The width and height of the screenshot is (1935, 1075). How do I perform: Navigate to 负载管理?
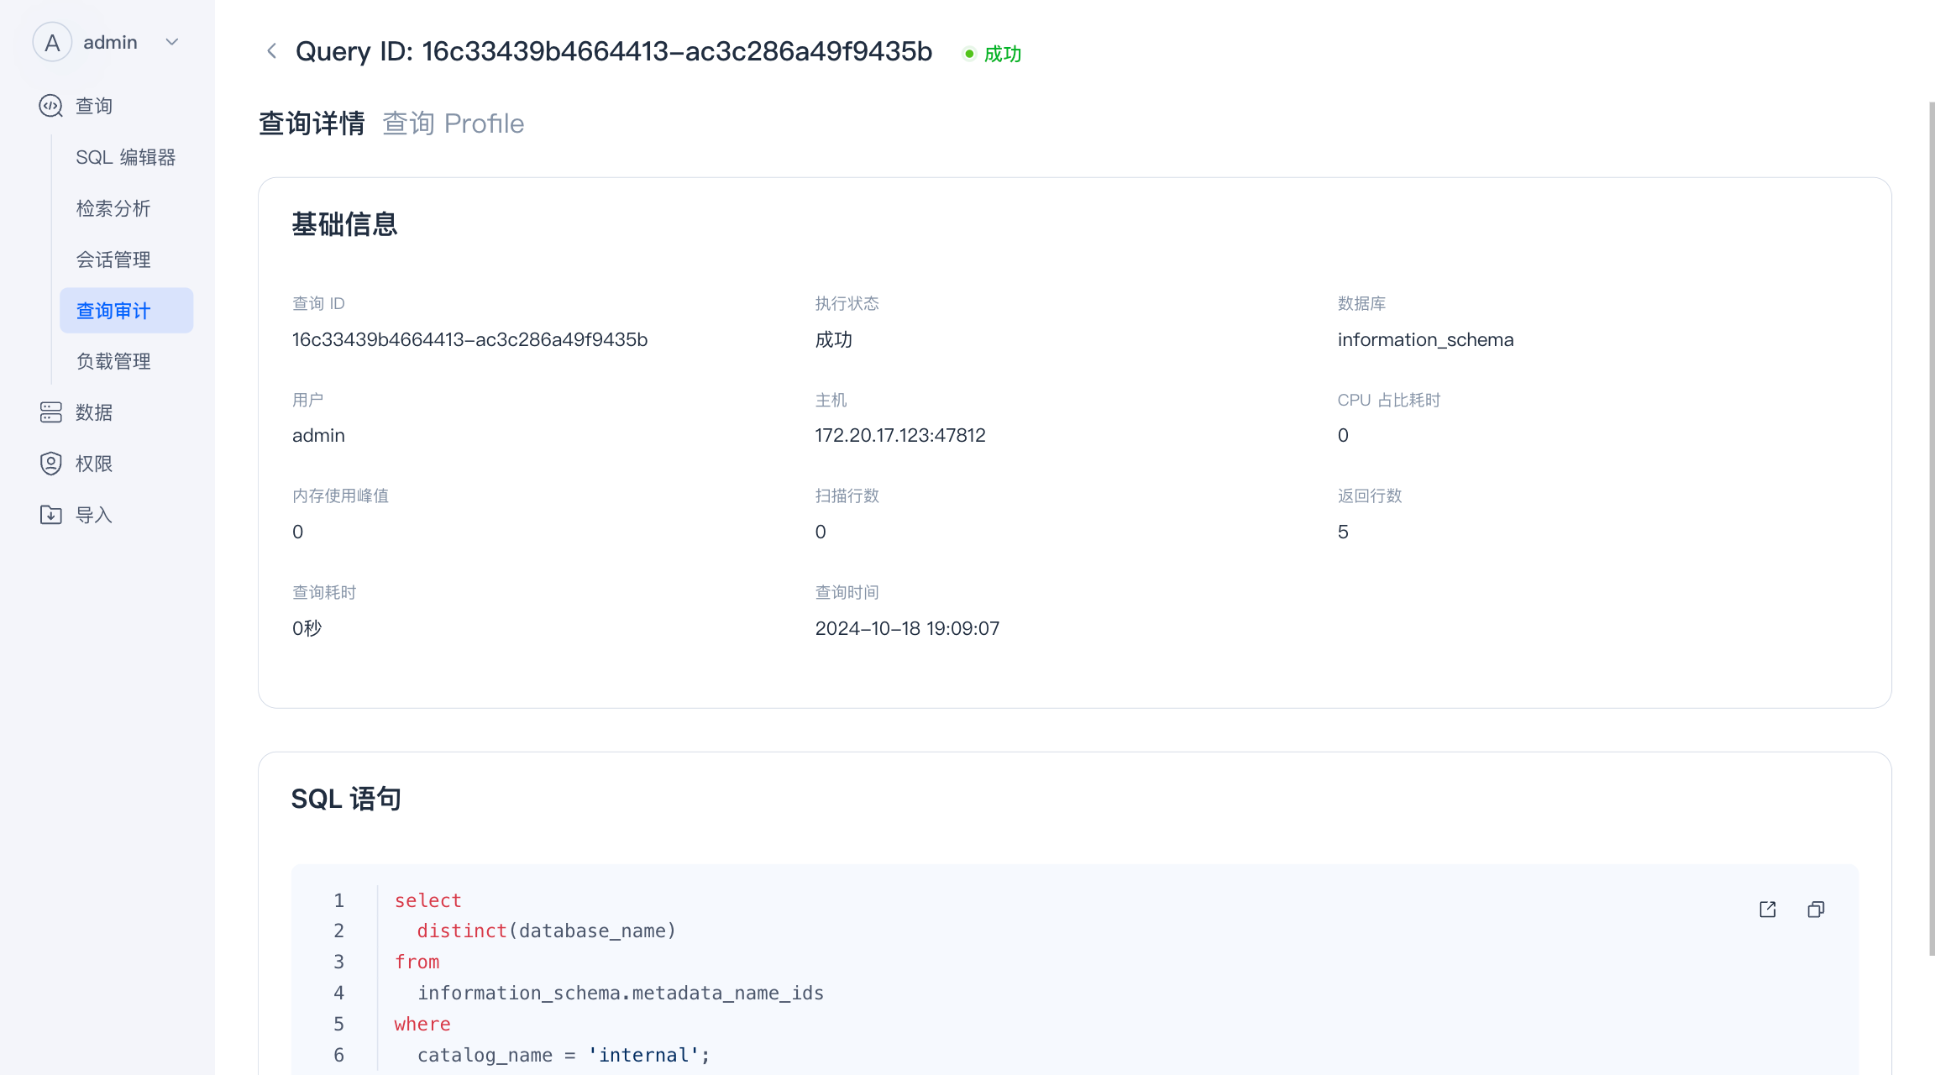(x=113, y=361)
